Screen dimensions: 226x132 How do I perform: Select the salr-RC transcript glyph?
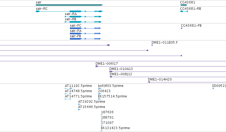[69, 11]
